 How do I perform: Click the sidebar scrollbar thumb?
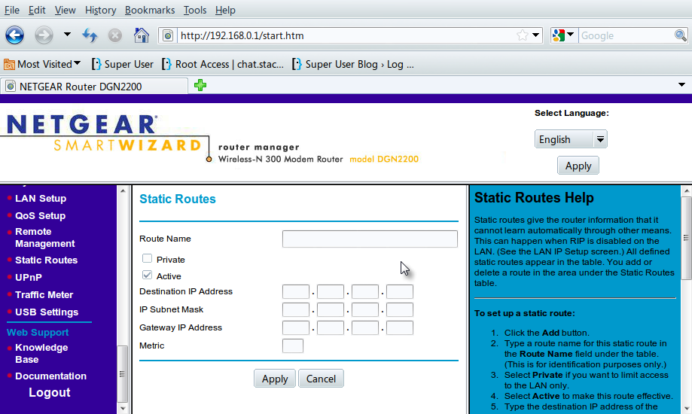[x=123, y=374]
